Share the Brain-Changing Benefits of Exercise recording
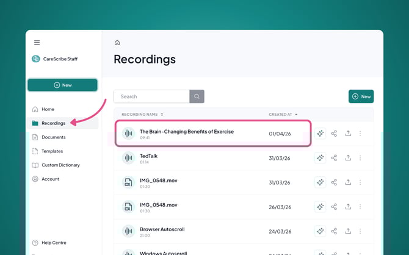This screenshot has height=255, width=409. tap(334, 134)
